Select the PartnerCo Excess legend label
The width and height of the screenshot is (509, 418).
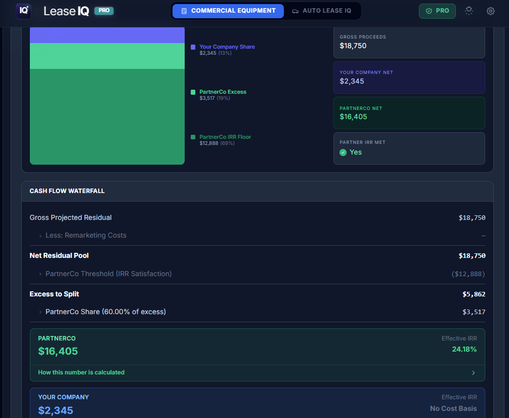click(223, 92)
